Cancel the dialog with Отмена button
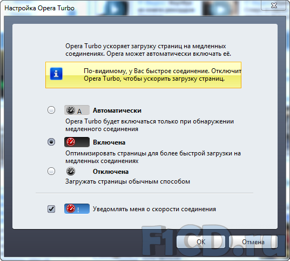Screen dimensions: 290x261 (253, 242)
